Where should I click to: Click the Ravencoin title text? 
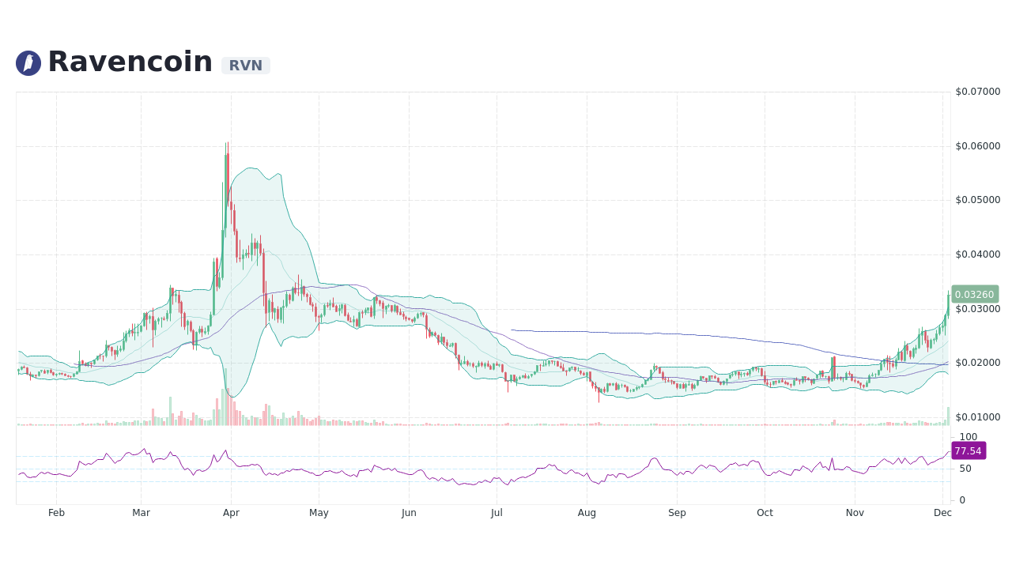130,62
